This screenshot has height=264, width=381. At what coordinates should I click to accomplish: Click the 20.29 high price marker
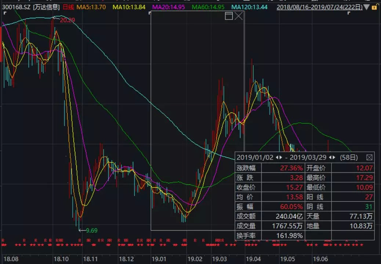point(67,20)
